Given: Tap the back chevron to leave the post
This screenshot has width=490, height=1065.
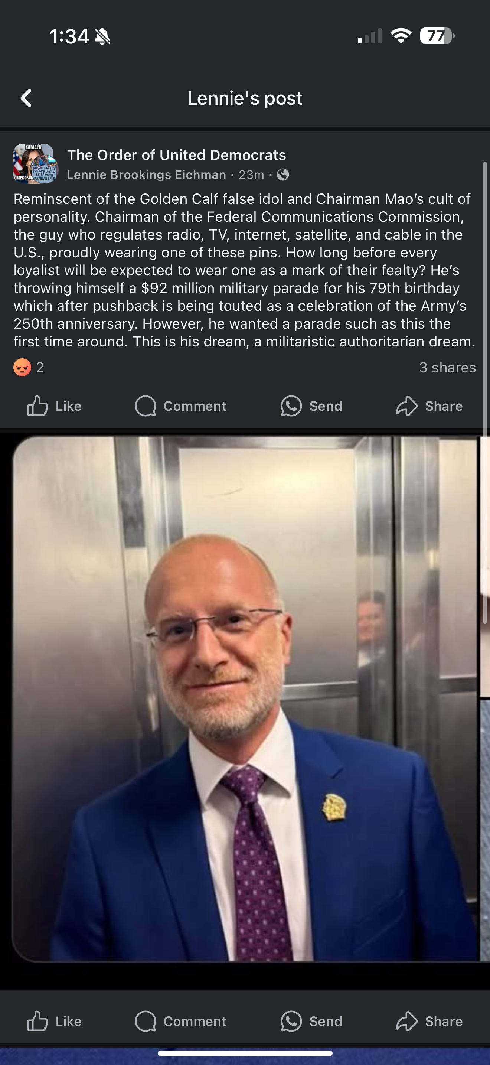Looking at the screenshot, I should 26,99.
